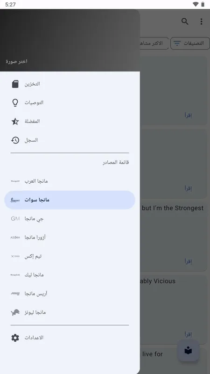Pick تيم إكس source

[70, 256]
